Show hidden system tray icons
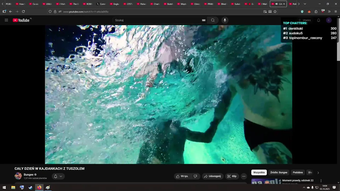This screenshot has width=340, height=191. point(304,188)
